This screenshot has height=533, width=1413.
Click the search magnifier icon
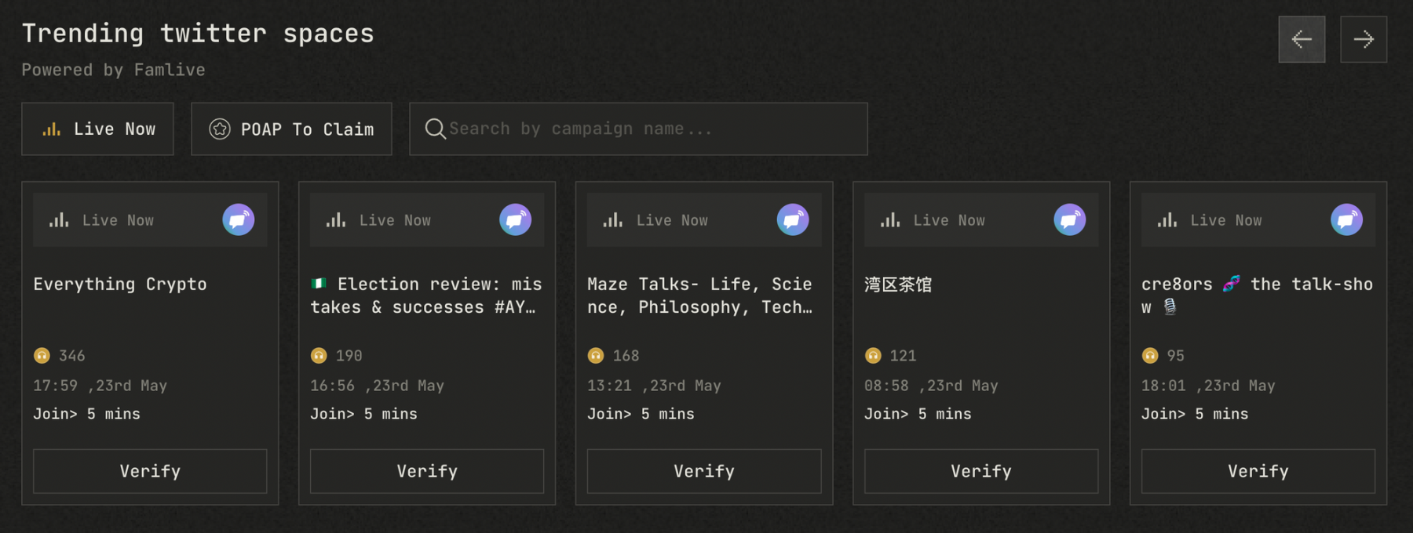click(x=435, y=129)
